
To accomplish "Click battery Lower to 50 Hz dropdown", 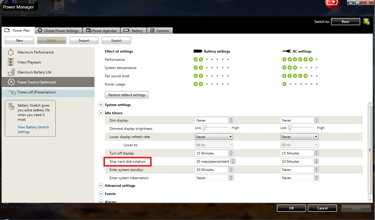I will click(214, 145).
